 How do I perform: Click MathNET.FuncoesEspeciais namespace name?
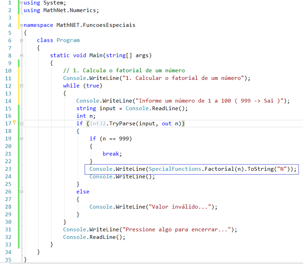pos(96,25)
